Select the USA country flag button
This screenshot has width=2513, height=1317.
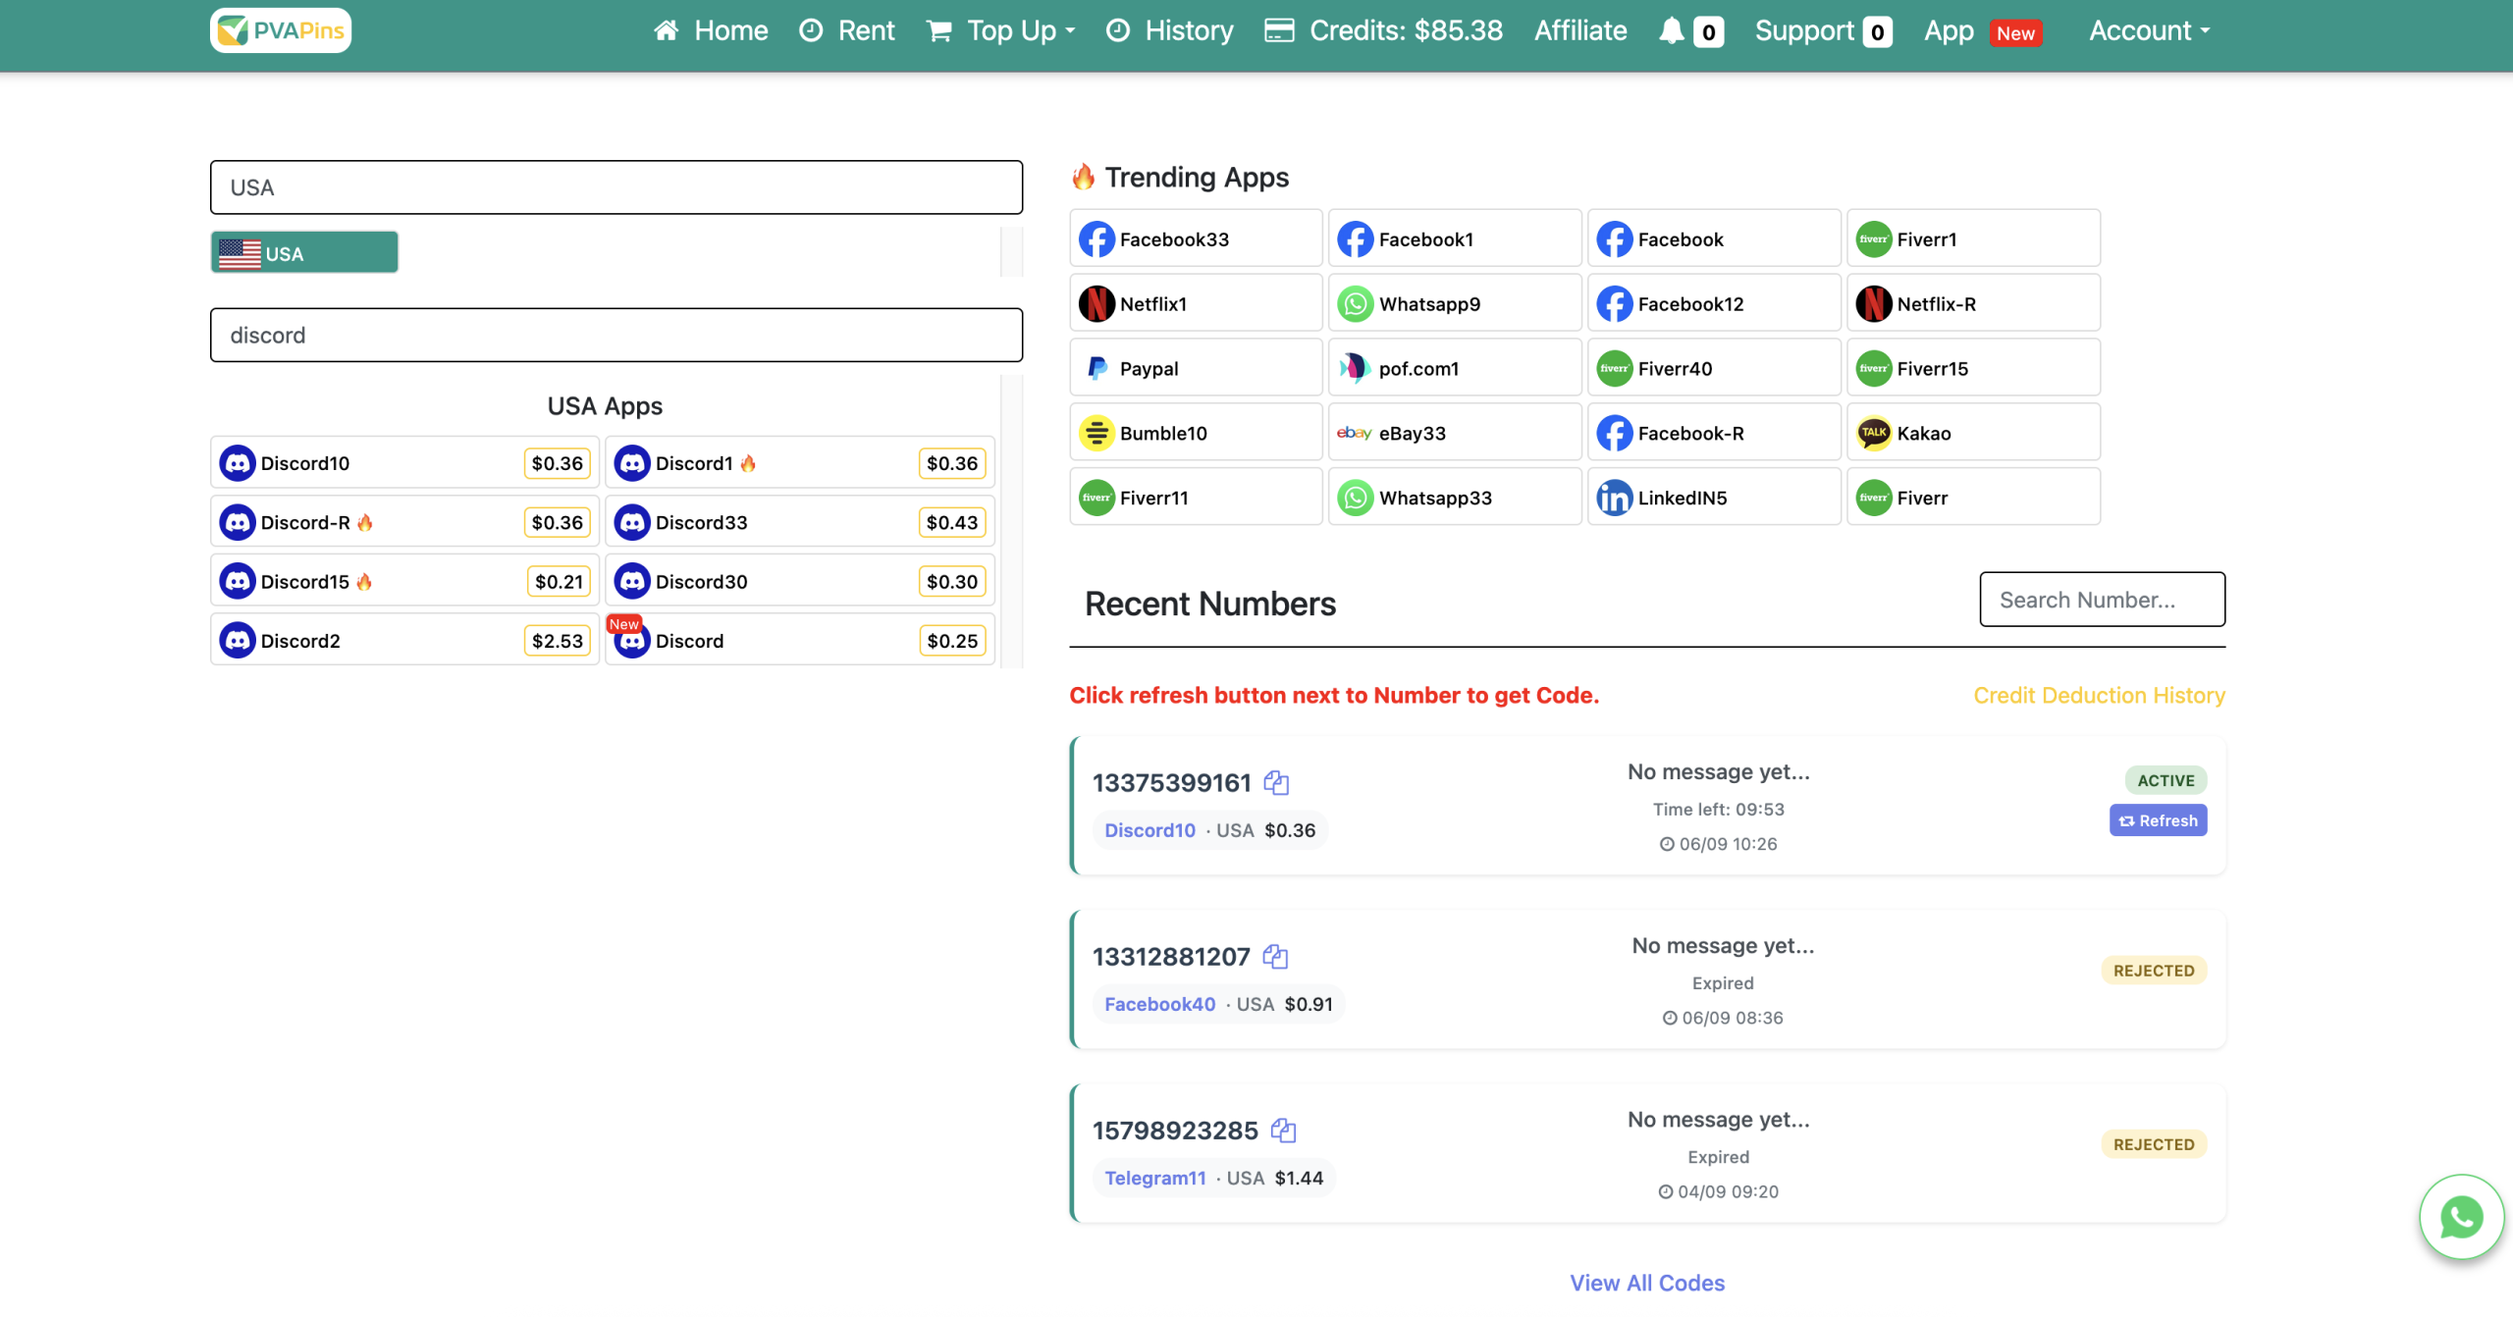point(304,252)
